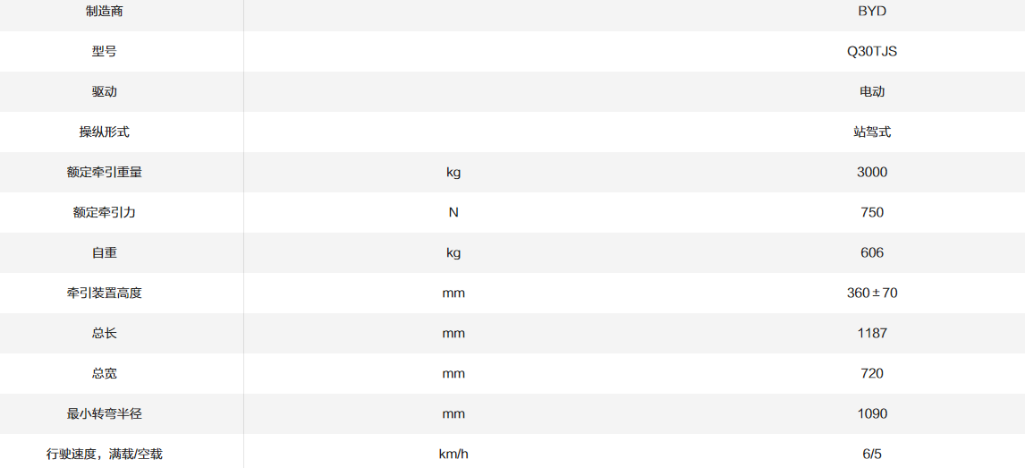Select the 606 self-weight value
The image size is (1025, 468).
click(872, 252)
